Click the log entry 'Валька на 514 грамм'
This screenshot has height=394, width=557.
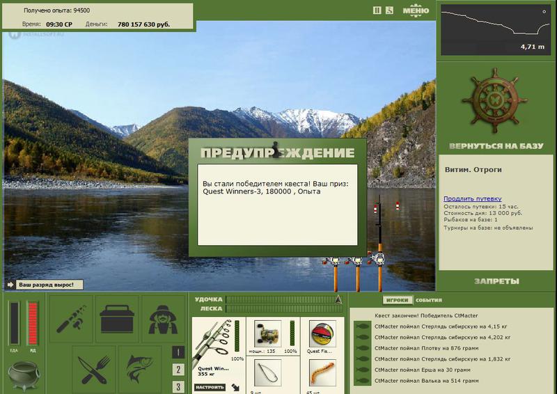coord(427,381)
